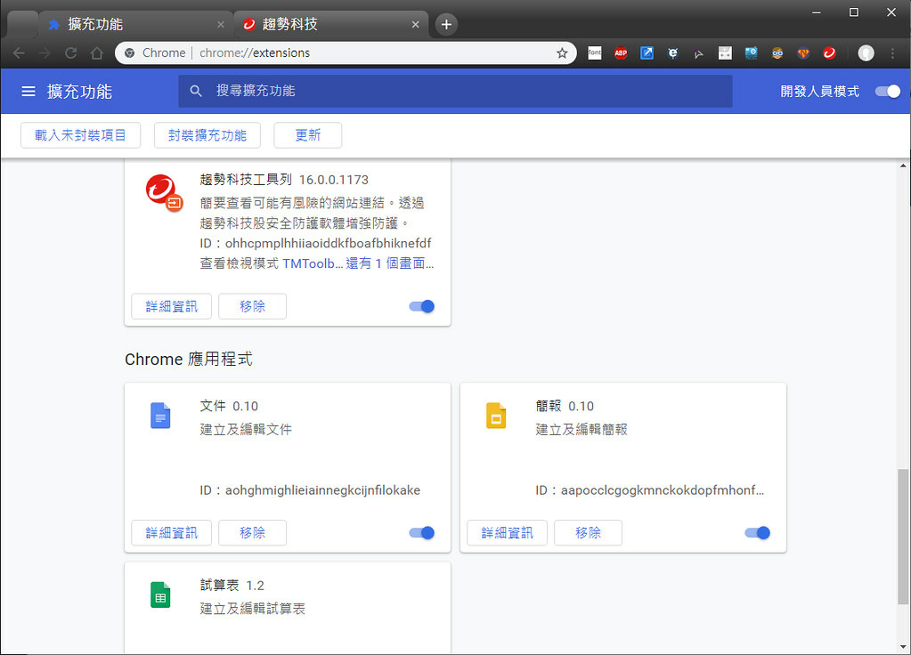Click 移除 for 文件 app
Image resolution: width=911 pixels, height=655 pixels.
[252, 532]
